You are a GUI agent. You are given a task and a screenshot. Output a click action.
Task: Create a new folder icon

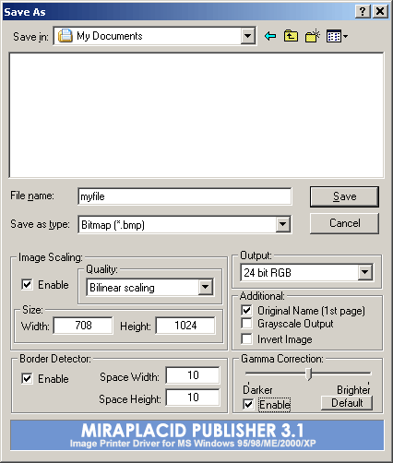click(313, 36)
